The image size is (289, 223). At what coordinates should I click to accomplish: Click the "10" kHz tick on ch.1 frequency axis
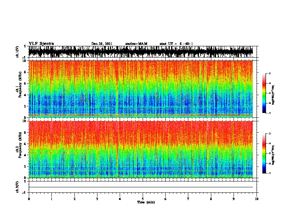point(24,61)
